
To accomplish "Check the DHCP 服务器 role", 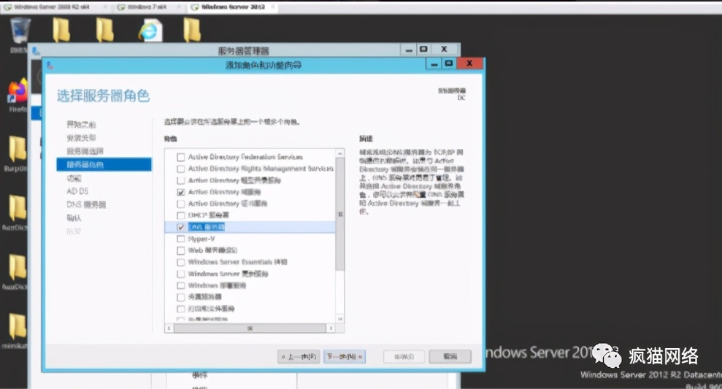I will coord(181,215).
